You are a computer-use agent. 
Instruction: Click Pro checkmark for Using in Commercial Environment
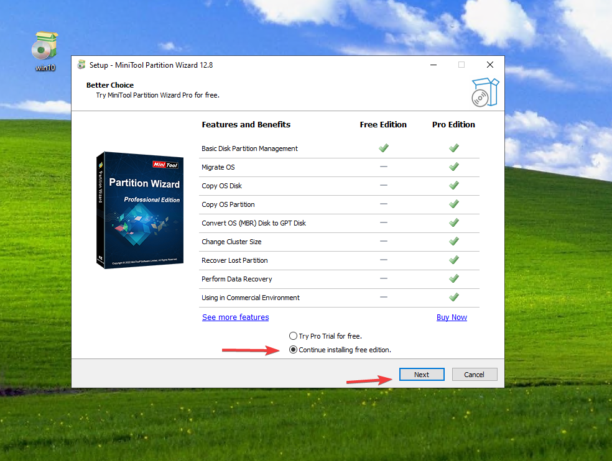tap(454, 297)
